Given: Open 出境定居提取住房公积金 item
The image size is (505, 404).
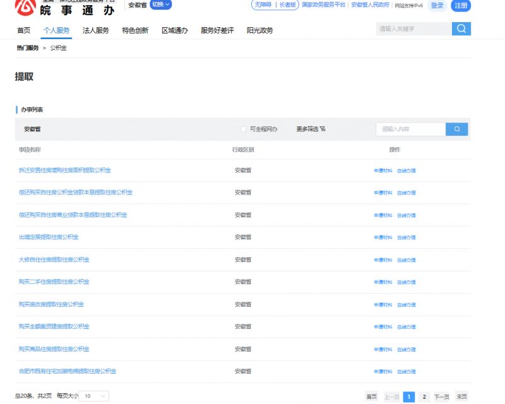Looking at the screenshot, I should pos(49,237).
